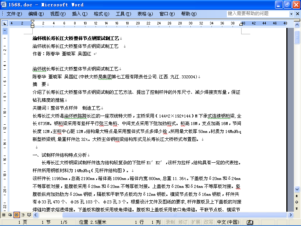The height and width of the screenshot is (226, 301).
Task: Click the line starting 杆件所用钢板材料为 14MnNbq
Action: pyautogui.click(x=81, y=171)
